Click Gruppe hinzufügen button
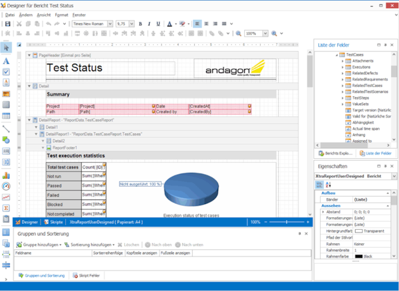This screenshot has height=291, width=399. pyautogui.click(x=39, y=244)
